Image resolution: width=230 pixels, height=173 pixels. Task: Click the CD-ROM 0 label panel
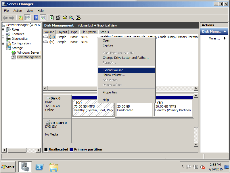57,131
